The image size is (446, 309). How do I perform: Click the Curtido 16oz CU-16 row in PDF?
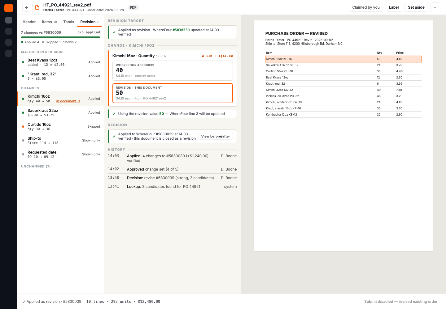pos(343,71)
